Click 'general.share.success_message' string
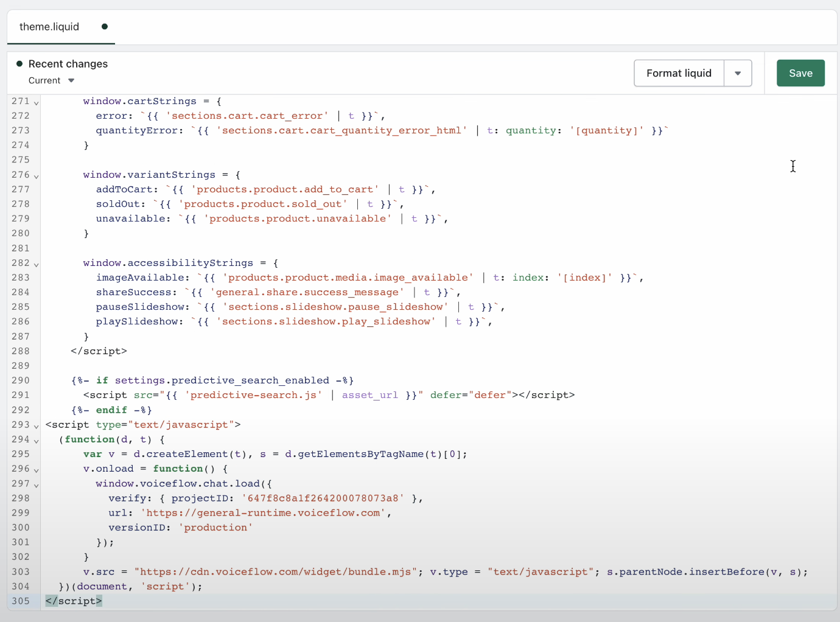This screenshot has height=622, width=840. click(x=307, y=292)
